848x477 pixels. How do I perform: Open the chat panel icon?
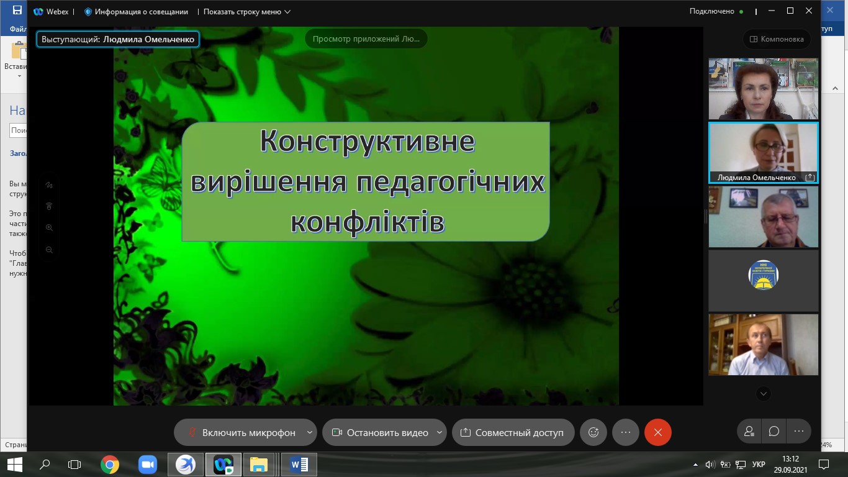pyautogui.click(x=774, y=431)
